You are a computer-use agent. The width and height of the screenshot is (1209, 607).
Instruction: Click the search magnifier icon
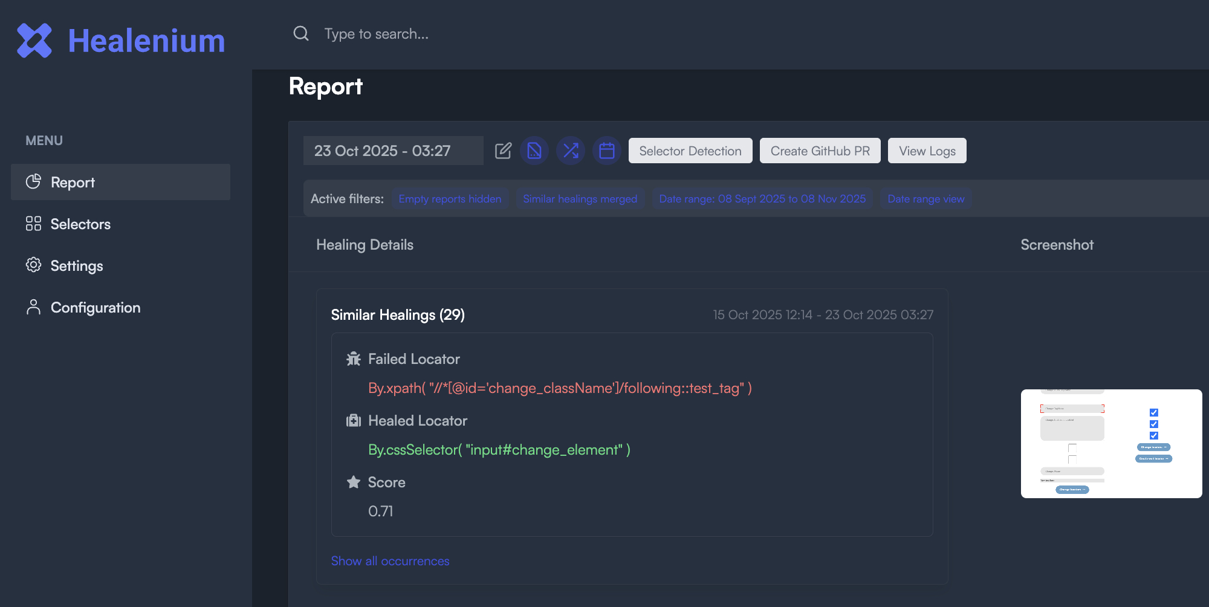[x=301, y=34]
